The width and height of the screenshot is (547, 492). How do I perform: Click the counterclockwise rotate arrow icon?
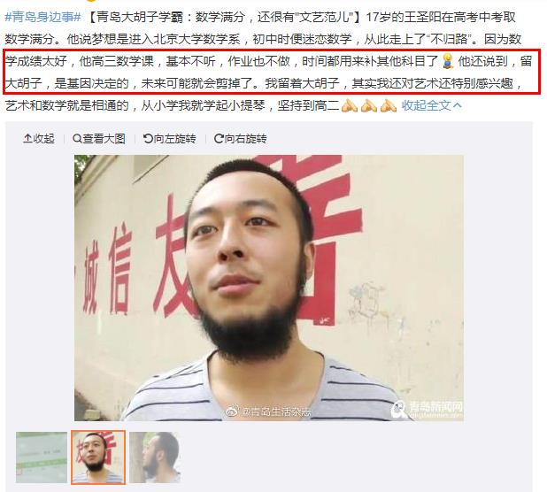pos(148,139)
